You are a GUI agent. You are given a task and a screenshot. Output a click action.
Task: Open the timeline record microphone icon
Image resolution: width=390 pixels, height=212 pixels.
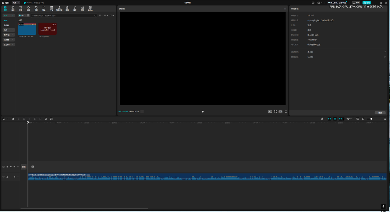pyautogui.click(x=322, y=119)
